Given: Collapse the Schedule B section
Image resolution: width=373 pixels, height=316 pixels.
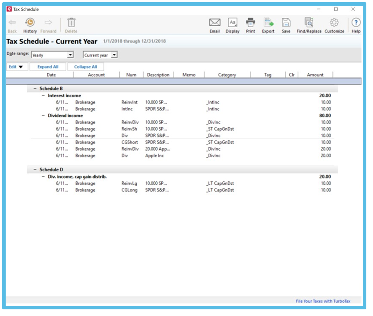Looking at the screenshot, I should click(x=35, y=89).
